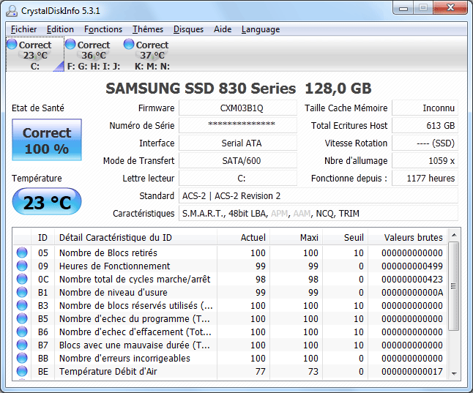Click status orb for the B6 attribute row

(22, 332)
